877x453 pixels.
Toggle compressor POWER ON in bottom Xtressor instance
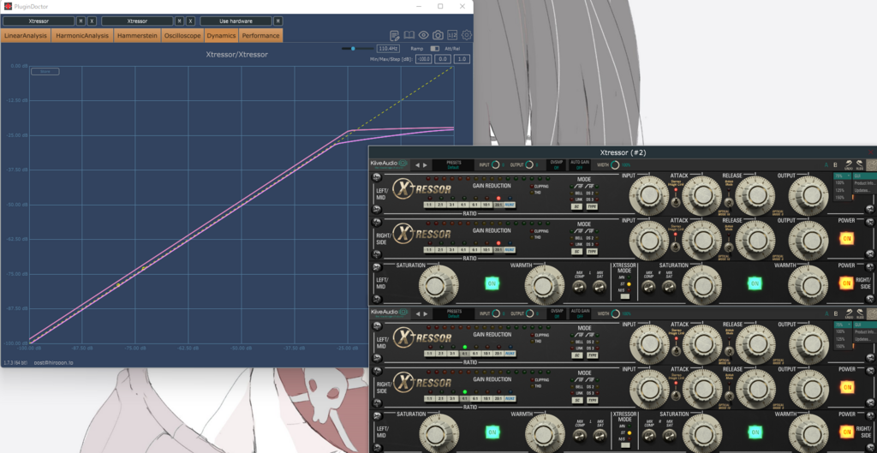[846, 388]
